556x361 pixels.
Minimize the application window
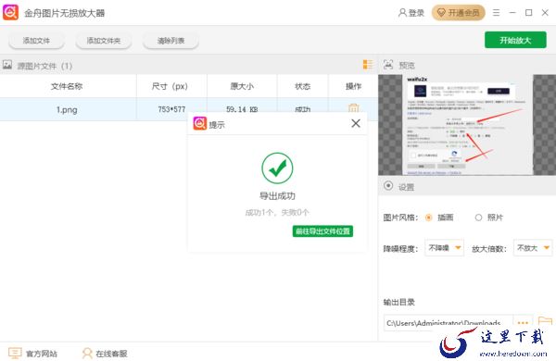512,13
